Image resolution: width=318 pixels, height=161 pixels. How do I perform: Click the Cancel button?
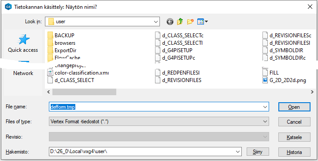pyautogui.click(x=294, y=122)
